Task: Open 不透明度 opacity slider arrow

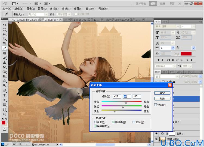Action: click(200, 76)
